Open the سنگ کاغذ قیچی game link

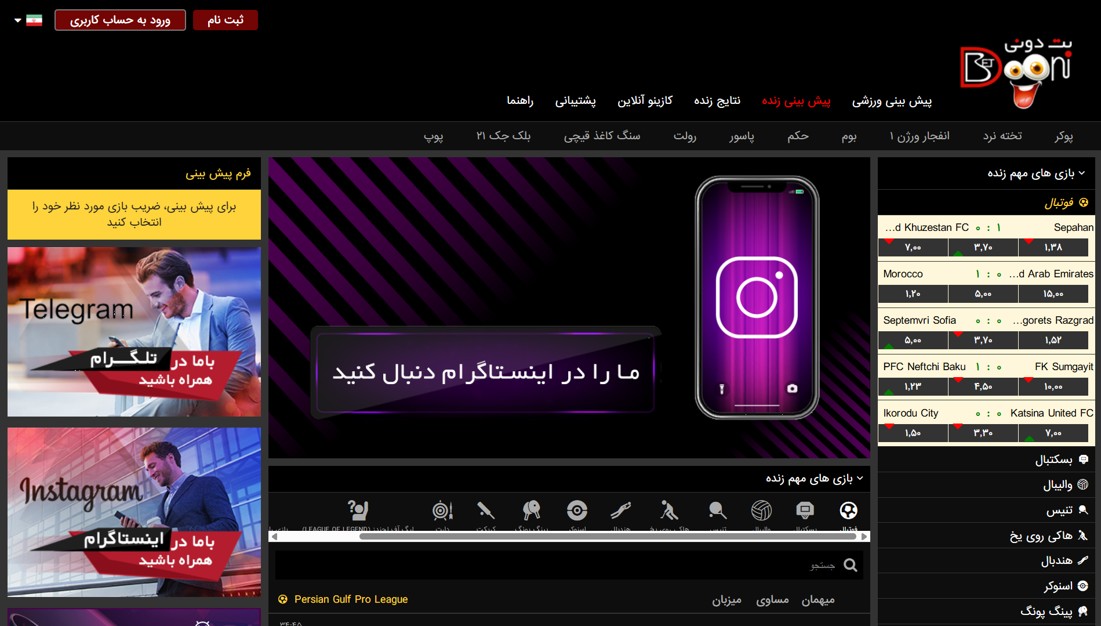(602, 136)
